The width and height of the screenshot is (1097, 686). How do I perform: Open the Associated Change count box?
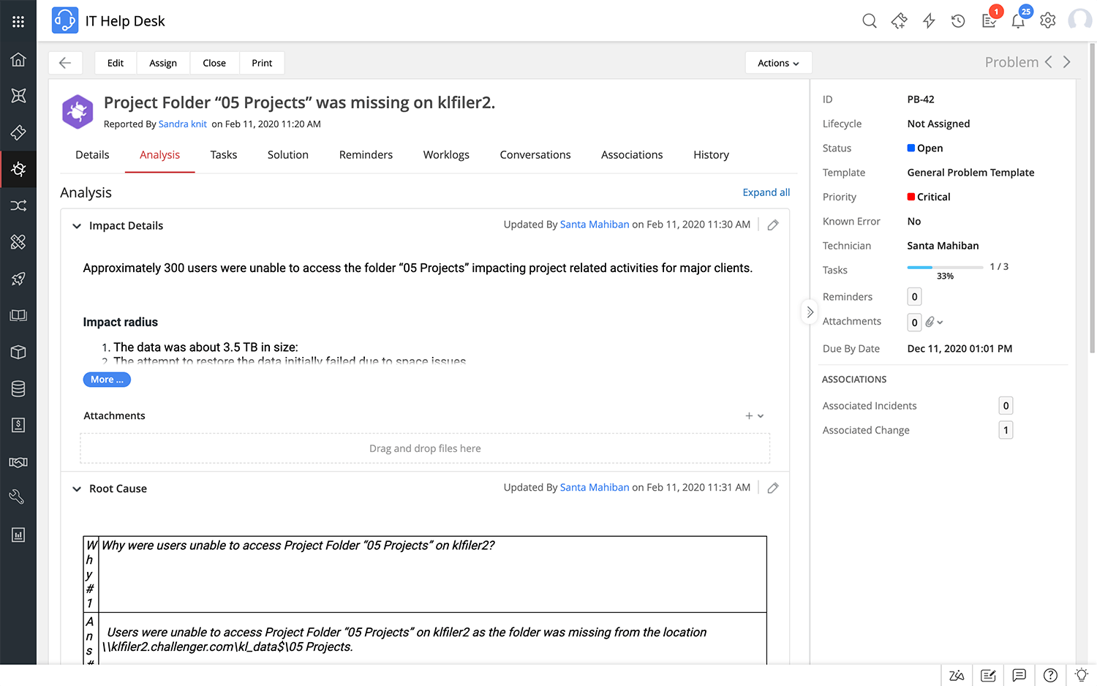click(1006, 430)
